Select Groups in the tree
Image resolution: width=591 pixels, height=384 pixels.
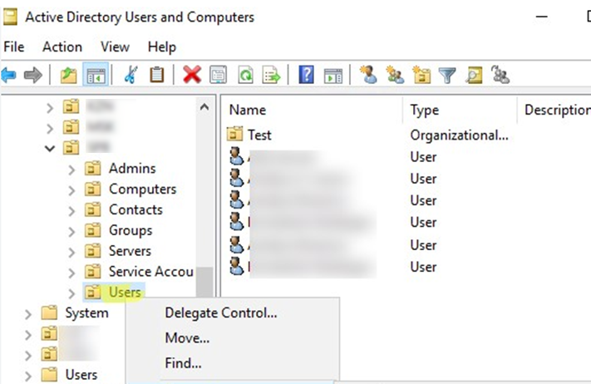[131, 230]
